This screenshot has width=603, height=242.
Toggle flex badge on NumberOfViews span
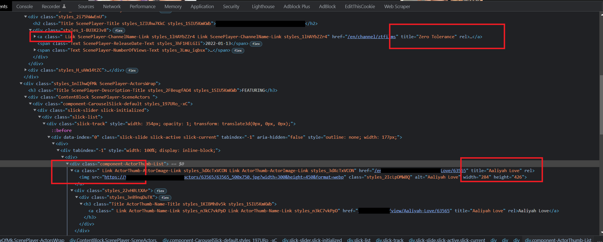[238, 51]
